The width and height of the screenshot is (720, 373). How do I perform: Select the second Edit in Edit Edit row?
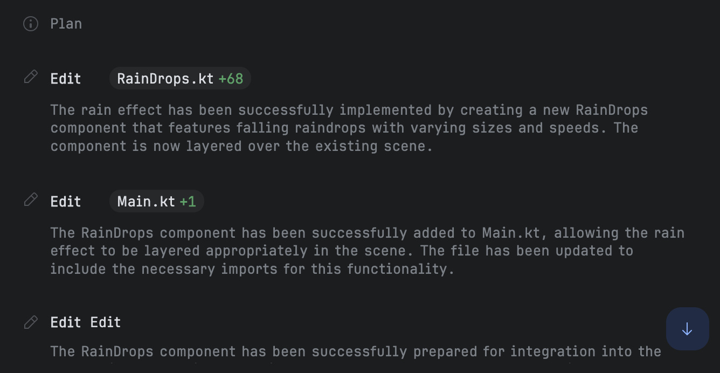pos(106,322)
